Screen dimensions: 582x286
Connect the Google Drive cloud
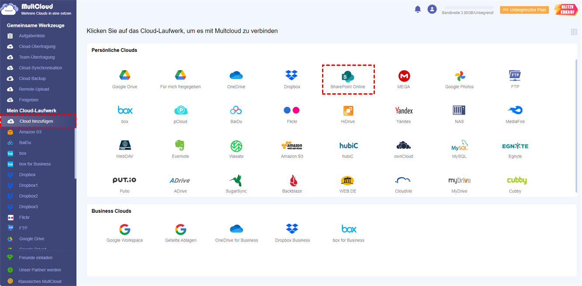tap(125, 79)
